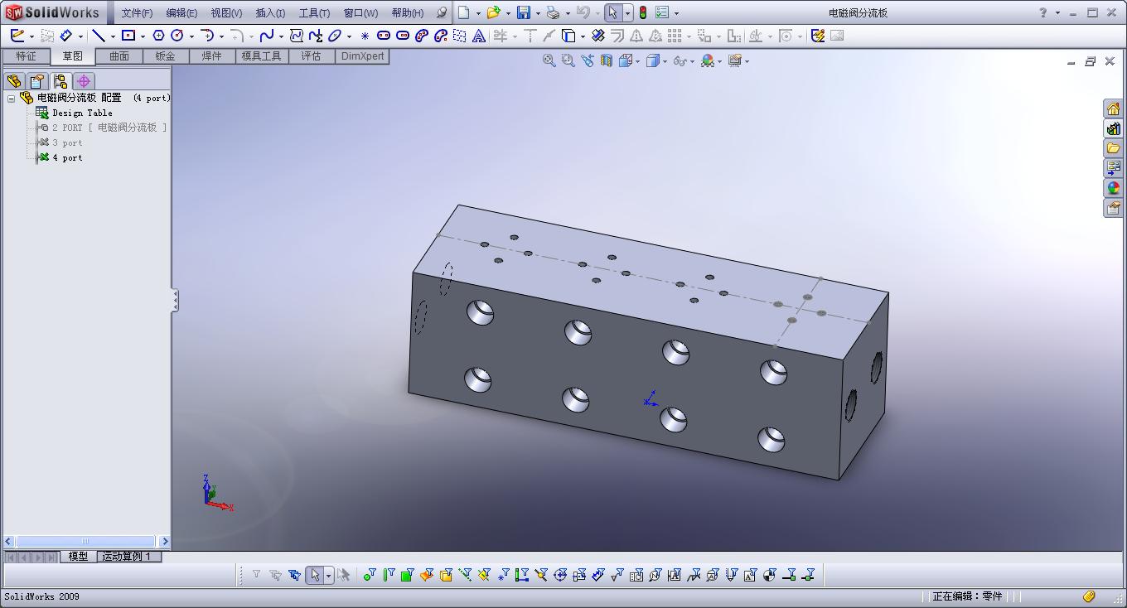
Task: Click the Sketch pencil tool icon
Action: coord(17,36)
